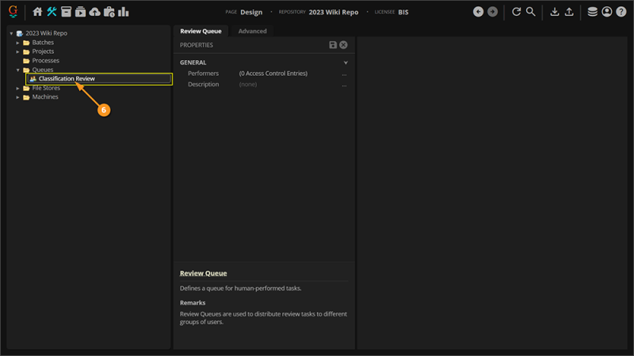634x356 pixels.
Task: Click the search magnifier icon
Action: 531,12
